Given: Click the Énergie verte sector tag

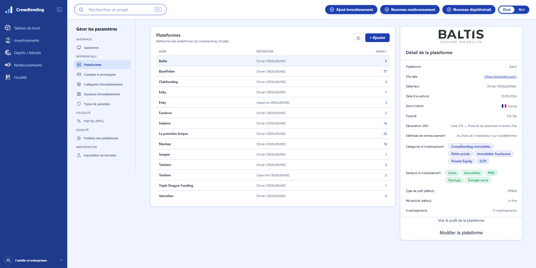Looking at the screenshot, I should 478,180.
